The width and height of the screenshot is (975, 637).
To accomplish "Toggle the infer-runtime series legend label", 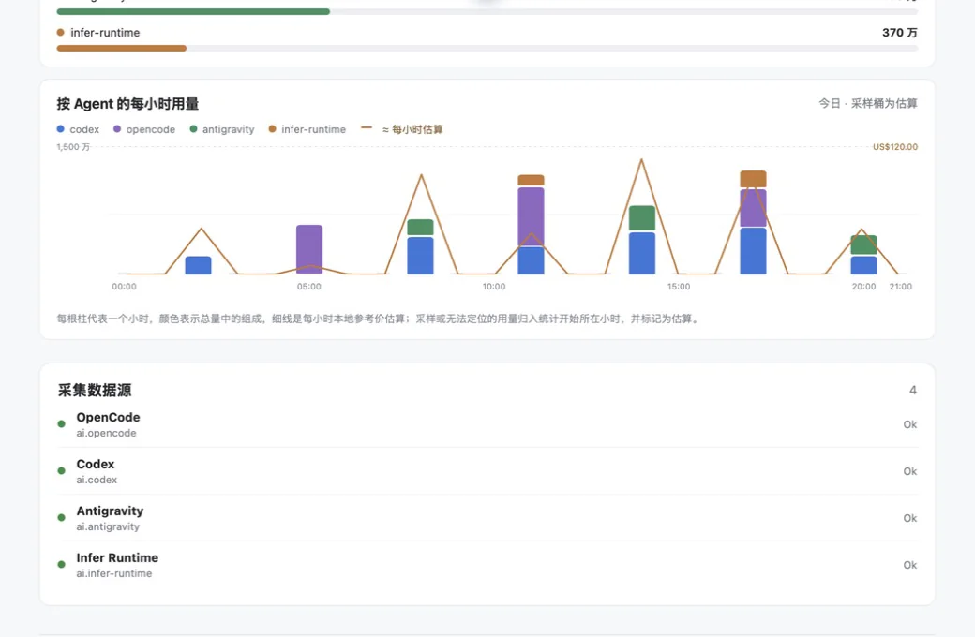I will point(313,129).
